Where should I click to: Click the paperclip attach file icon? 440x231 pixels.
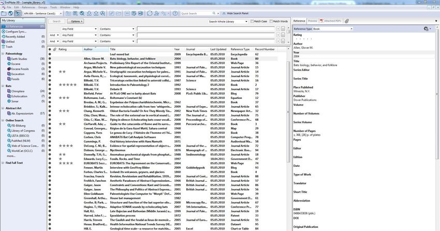pyautogui.click(x=347, y=21)
